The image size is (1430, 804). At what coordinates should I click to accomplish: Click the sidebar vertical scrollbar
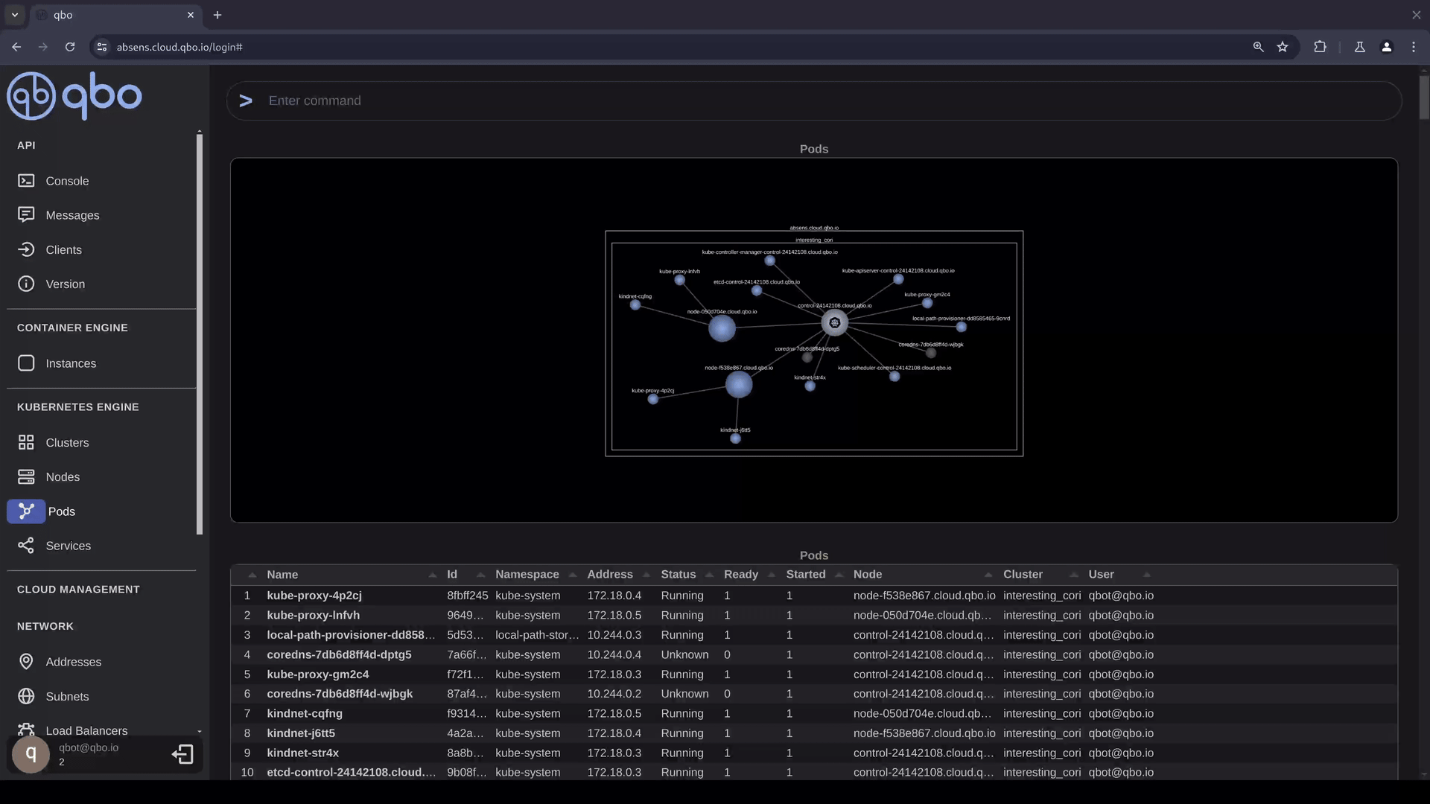click(x=199, y=334)
